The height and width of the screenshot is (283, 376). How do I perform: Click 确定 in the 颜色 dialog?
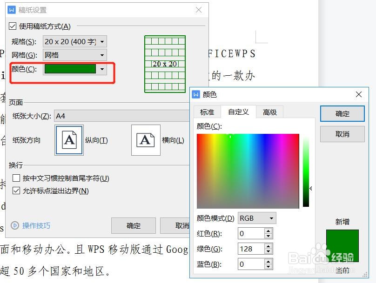click(x=342, y=114)
